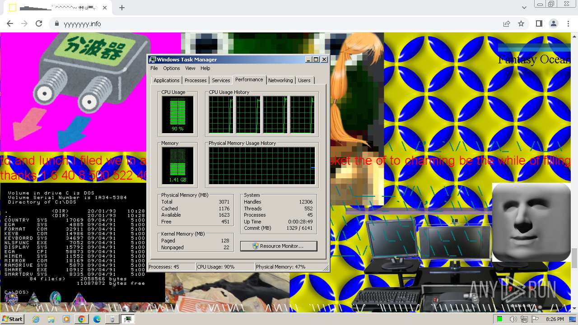Open the Chrome profile avatar
Image resolution: width=578 pixels, height=325 pixels.
click(x=553, y=23)
